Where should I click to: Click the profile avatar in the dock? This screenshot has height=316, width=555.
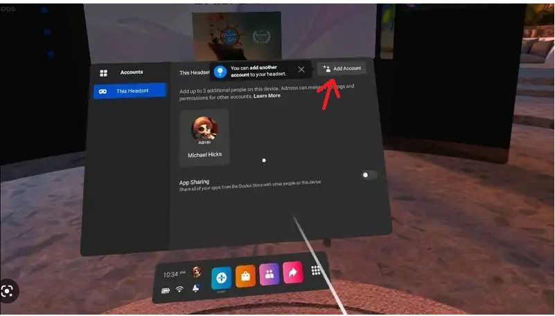point(197,272)
